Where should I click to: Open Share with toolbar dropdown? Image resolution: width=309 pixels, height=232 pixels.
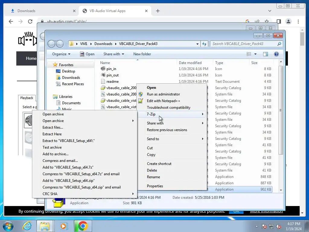114,54
